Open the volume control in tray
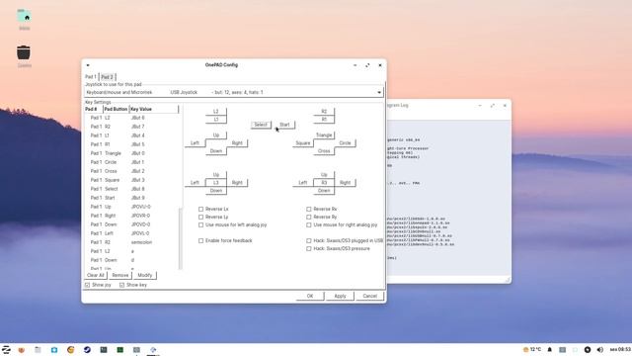The width and height of the screenshot is (632, 356). click(x=599, y=349)
